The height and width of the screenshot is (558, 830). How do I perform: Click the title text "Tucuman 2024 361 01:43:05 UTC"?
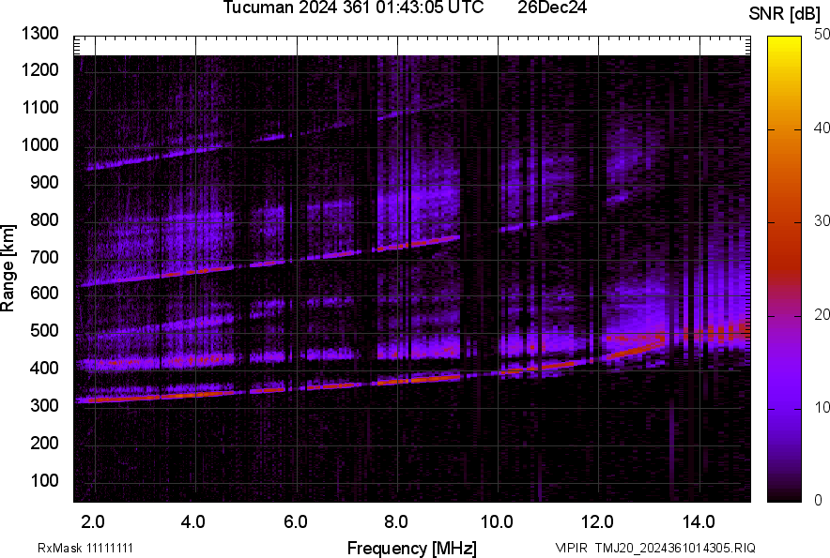(353, 8)
